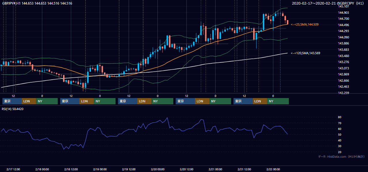Click RSI scale value 20
Image resolution: width=368 pixels, height=172 pixels.
tap(340, 152)
